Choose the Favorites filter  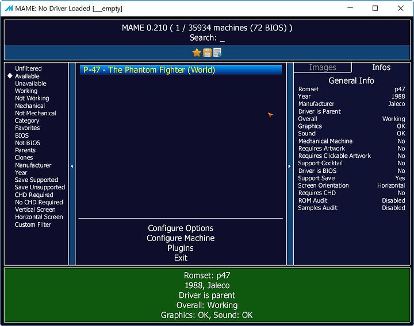(x=28, y=128)
